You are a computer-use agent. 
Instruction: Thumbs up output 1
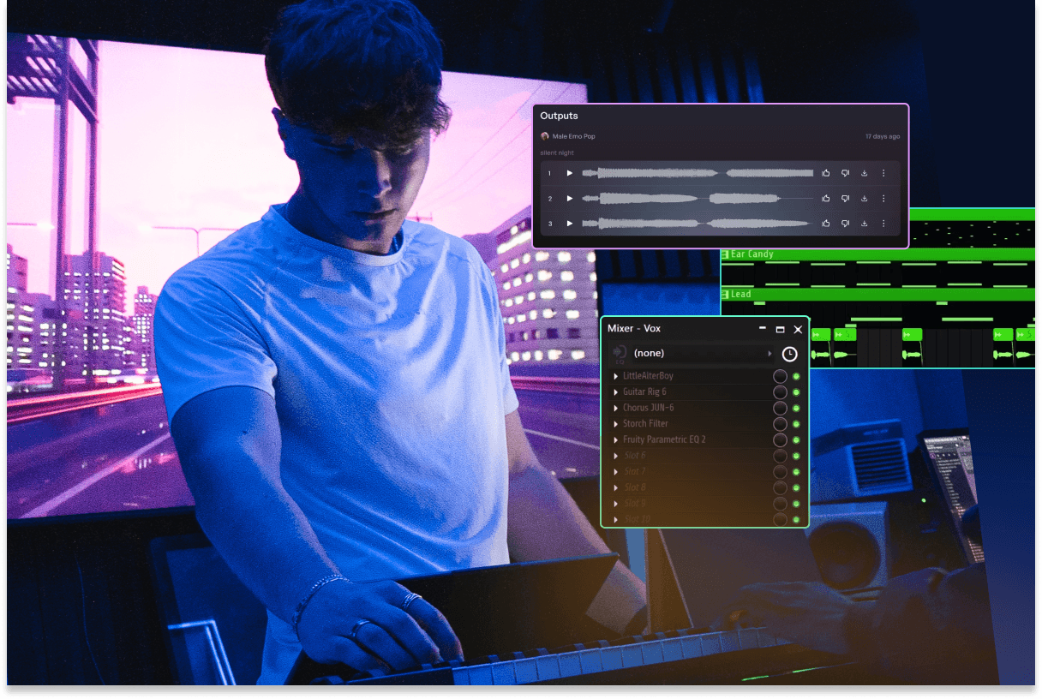(826, 173)
